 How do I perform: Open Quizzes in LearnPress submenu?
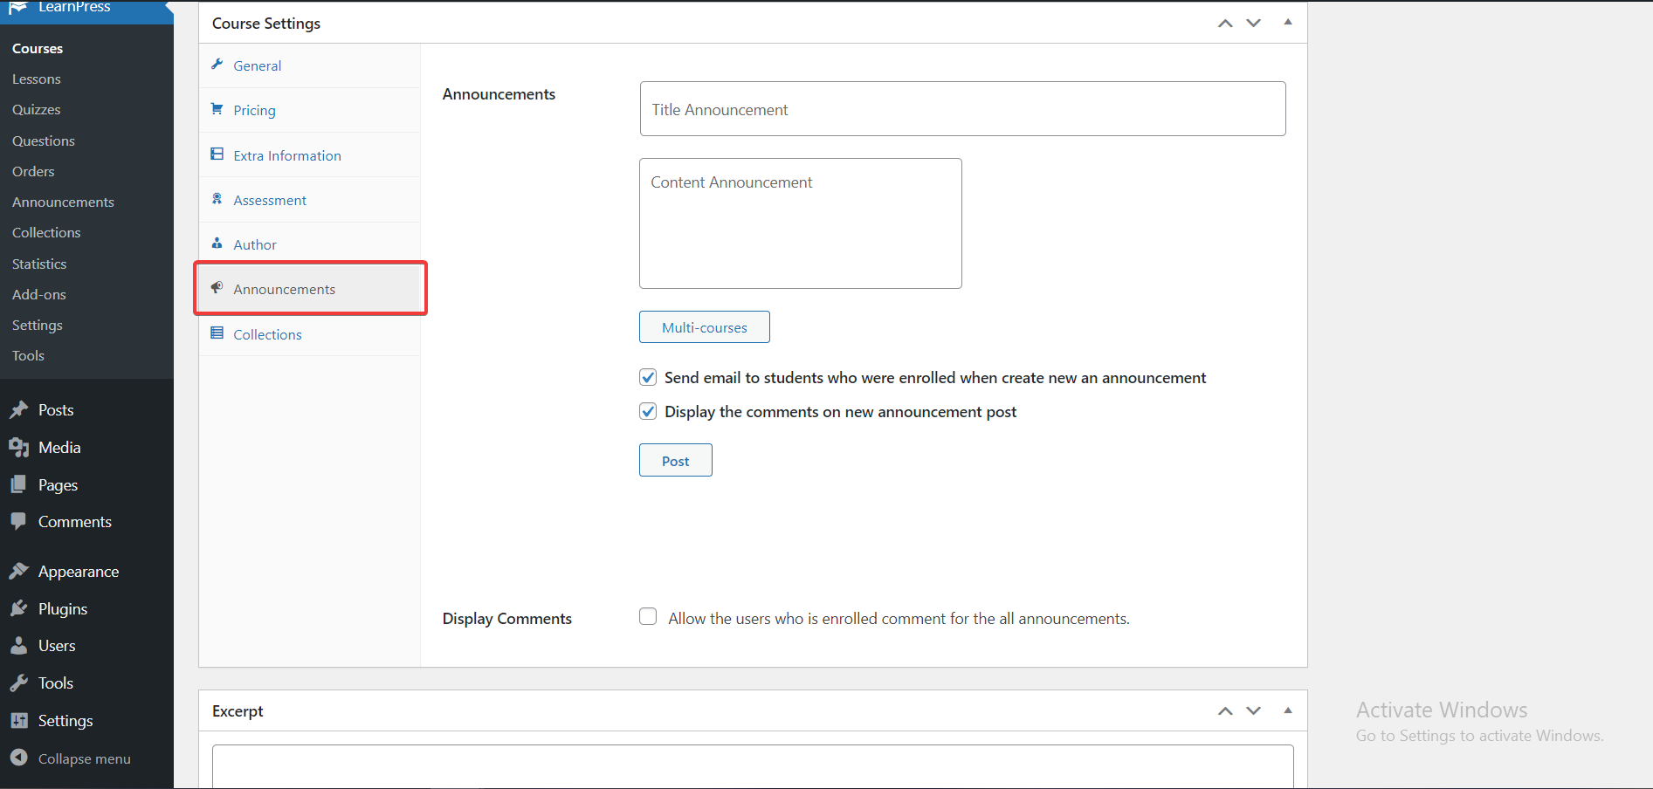click(x=37, y=109)
